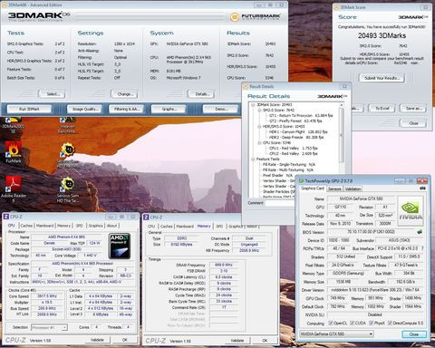This screenshot has height=348, width=435.
Task: Click the Comment field in Result Details
Action: (x=281, y=203)
